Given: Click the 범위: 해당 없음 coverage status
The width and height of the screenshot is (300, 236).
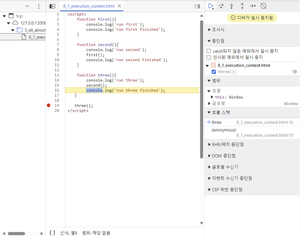Looking at the screenshot, I should pyautogui.click(x=96, y=233).
